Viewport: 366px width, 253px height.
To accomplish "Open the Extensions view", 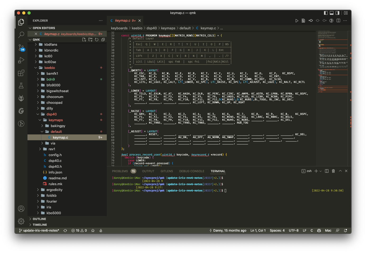I will (x=21, y=73).
